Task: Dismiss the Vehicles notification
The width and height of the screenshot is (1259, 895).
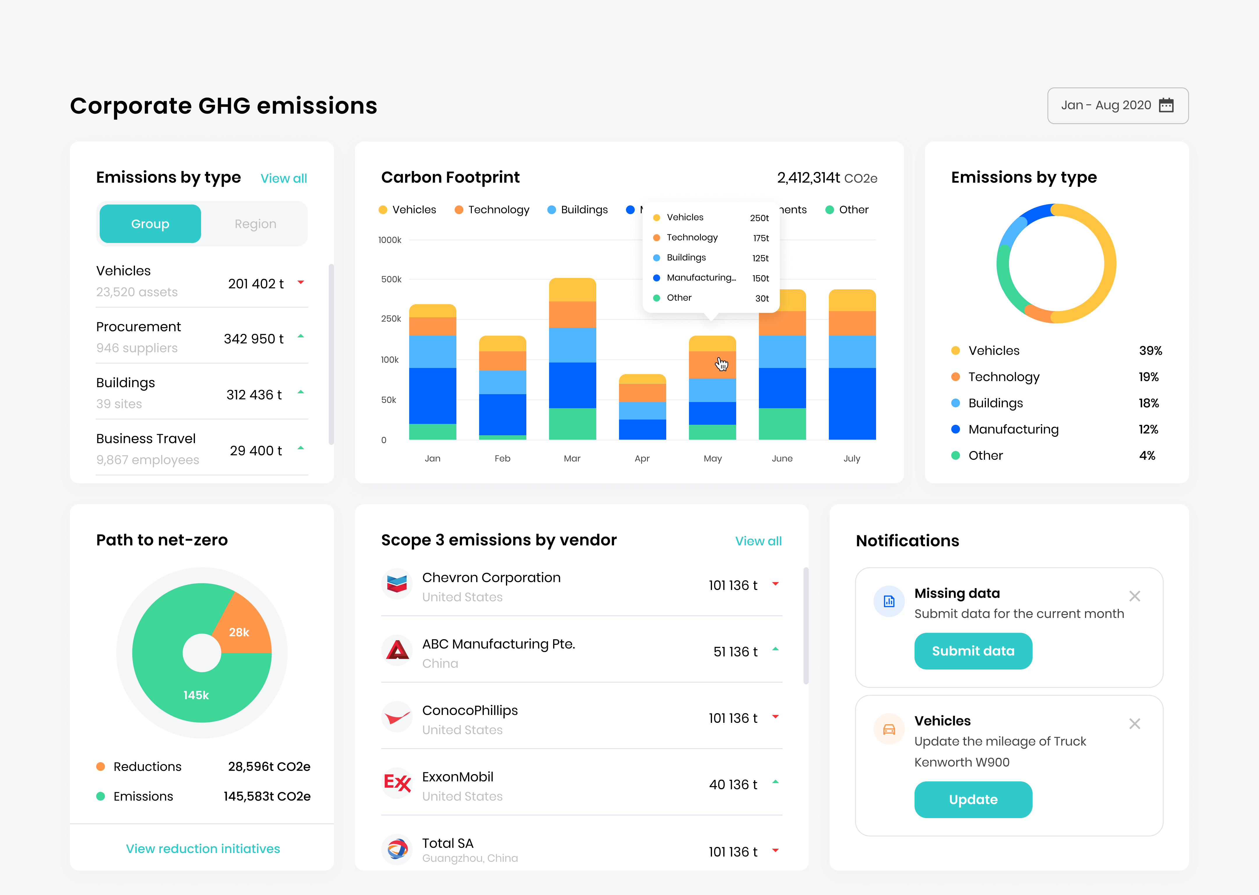Action: click(1135, 724)
